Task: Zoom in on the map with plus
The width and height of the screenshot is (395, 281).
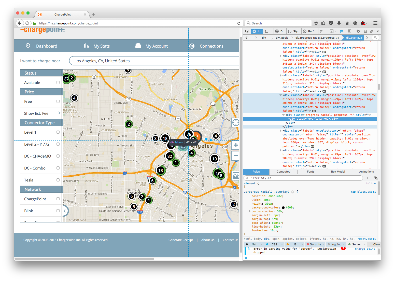Action: (236, 145)
